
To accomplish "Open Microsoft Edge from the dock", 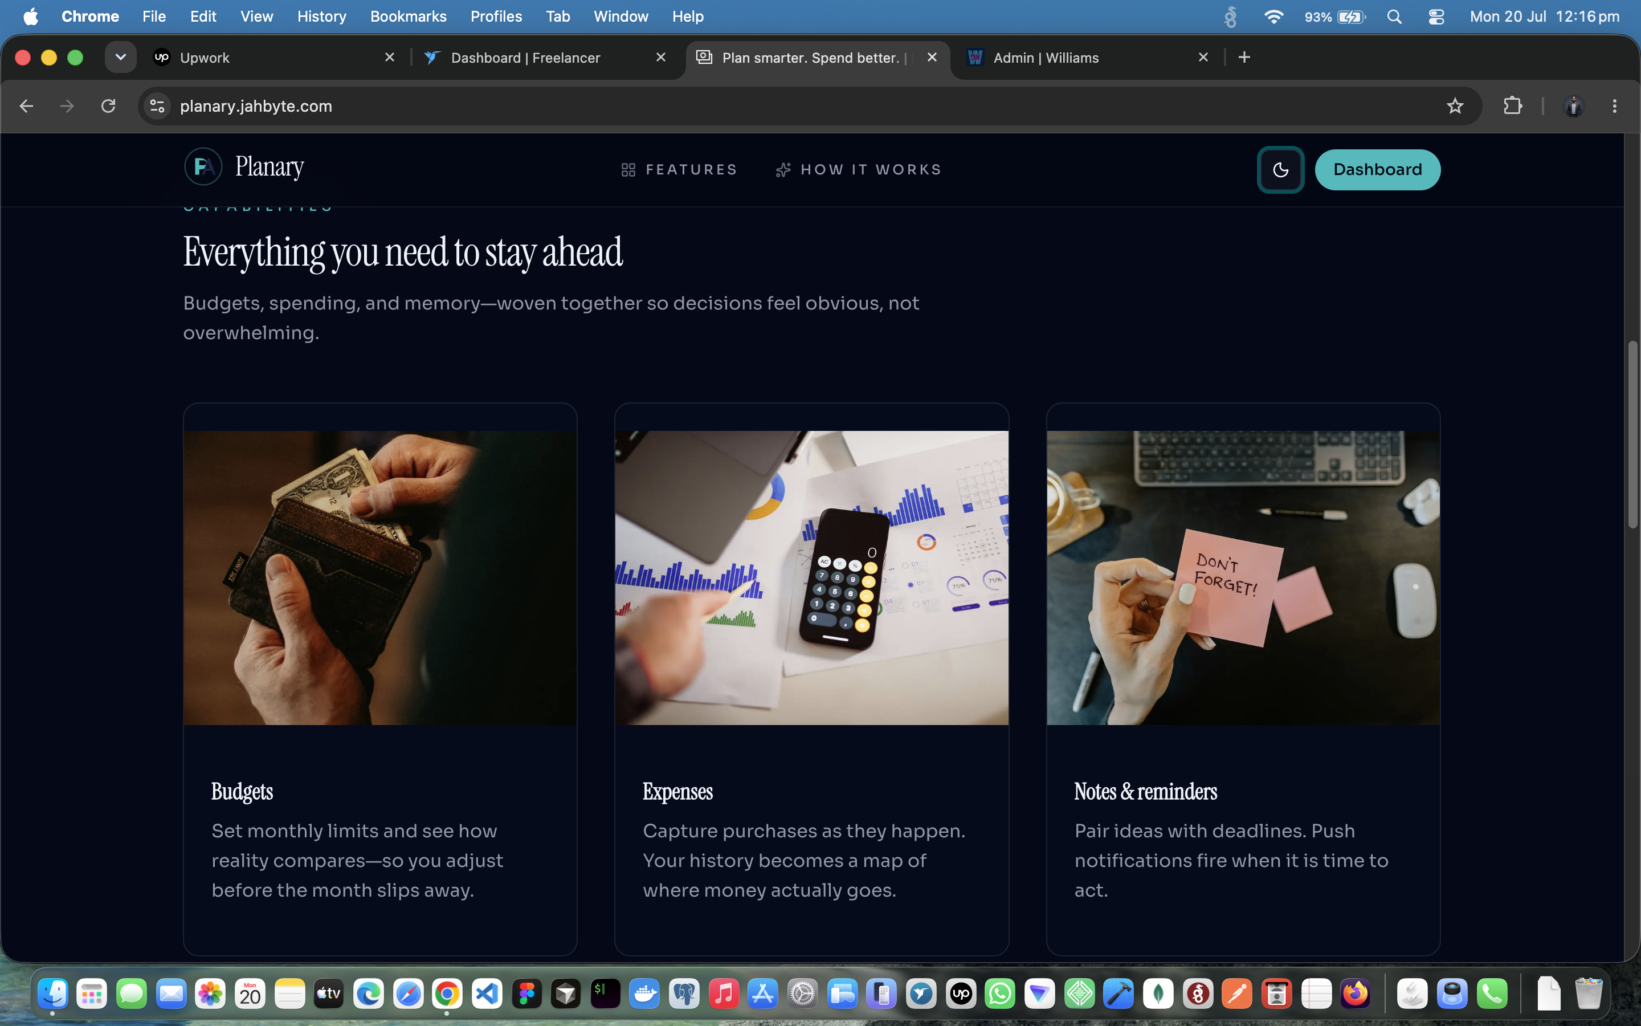I will tap(368, 994).
